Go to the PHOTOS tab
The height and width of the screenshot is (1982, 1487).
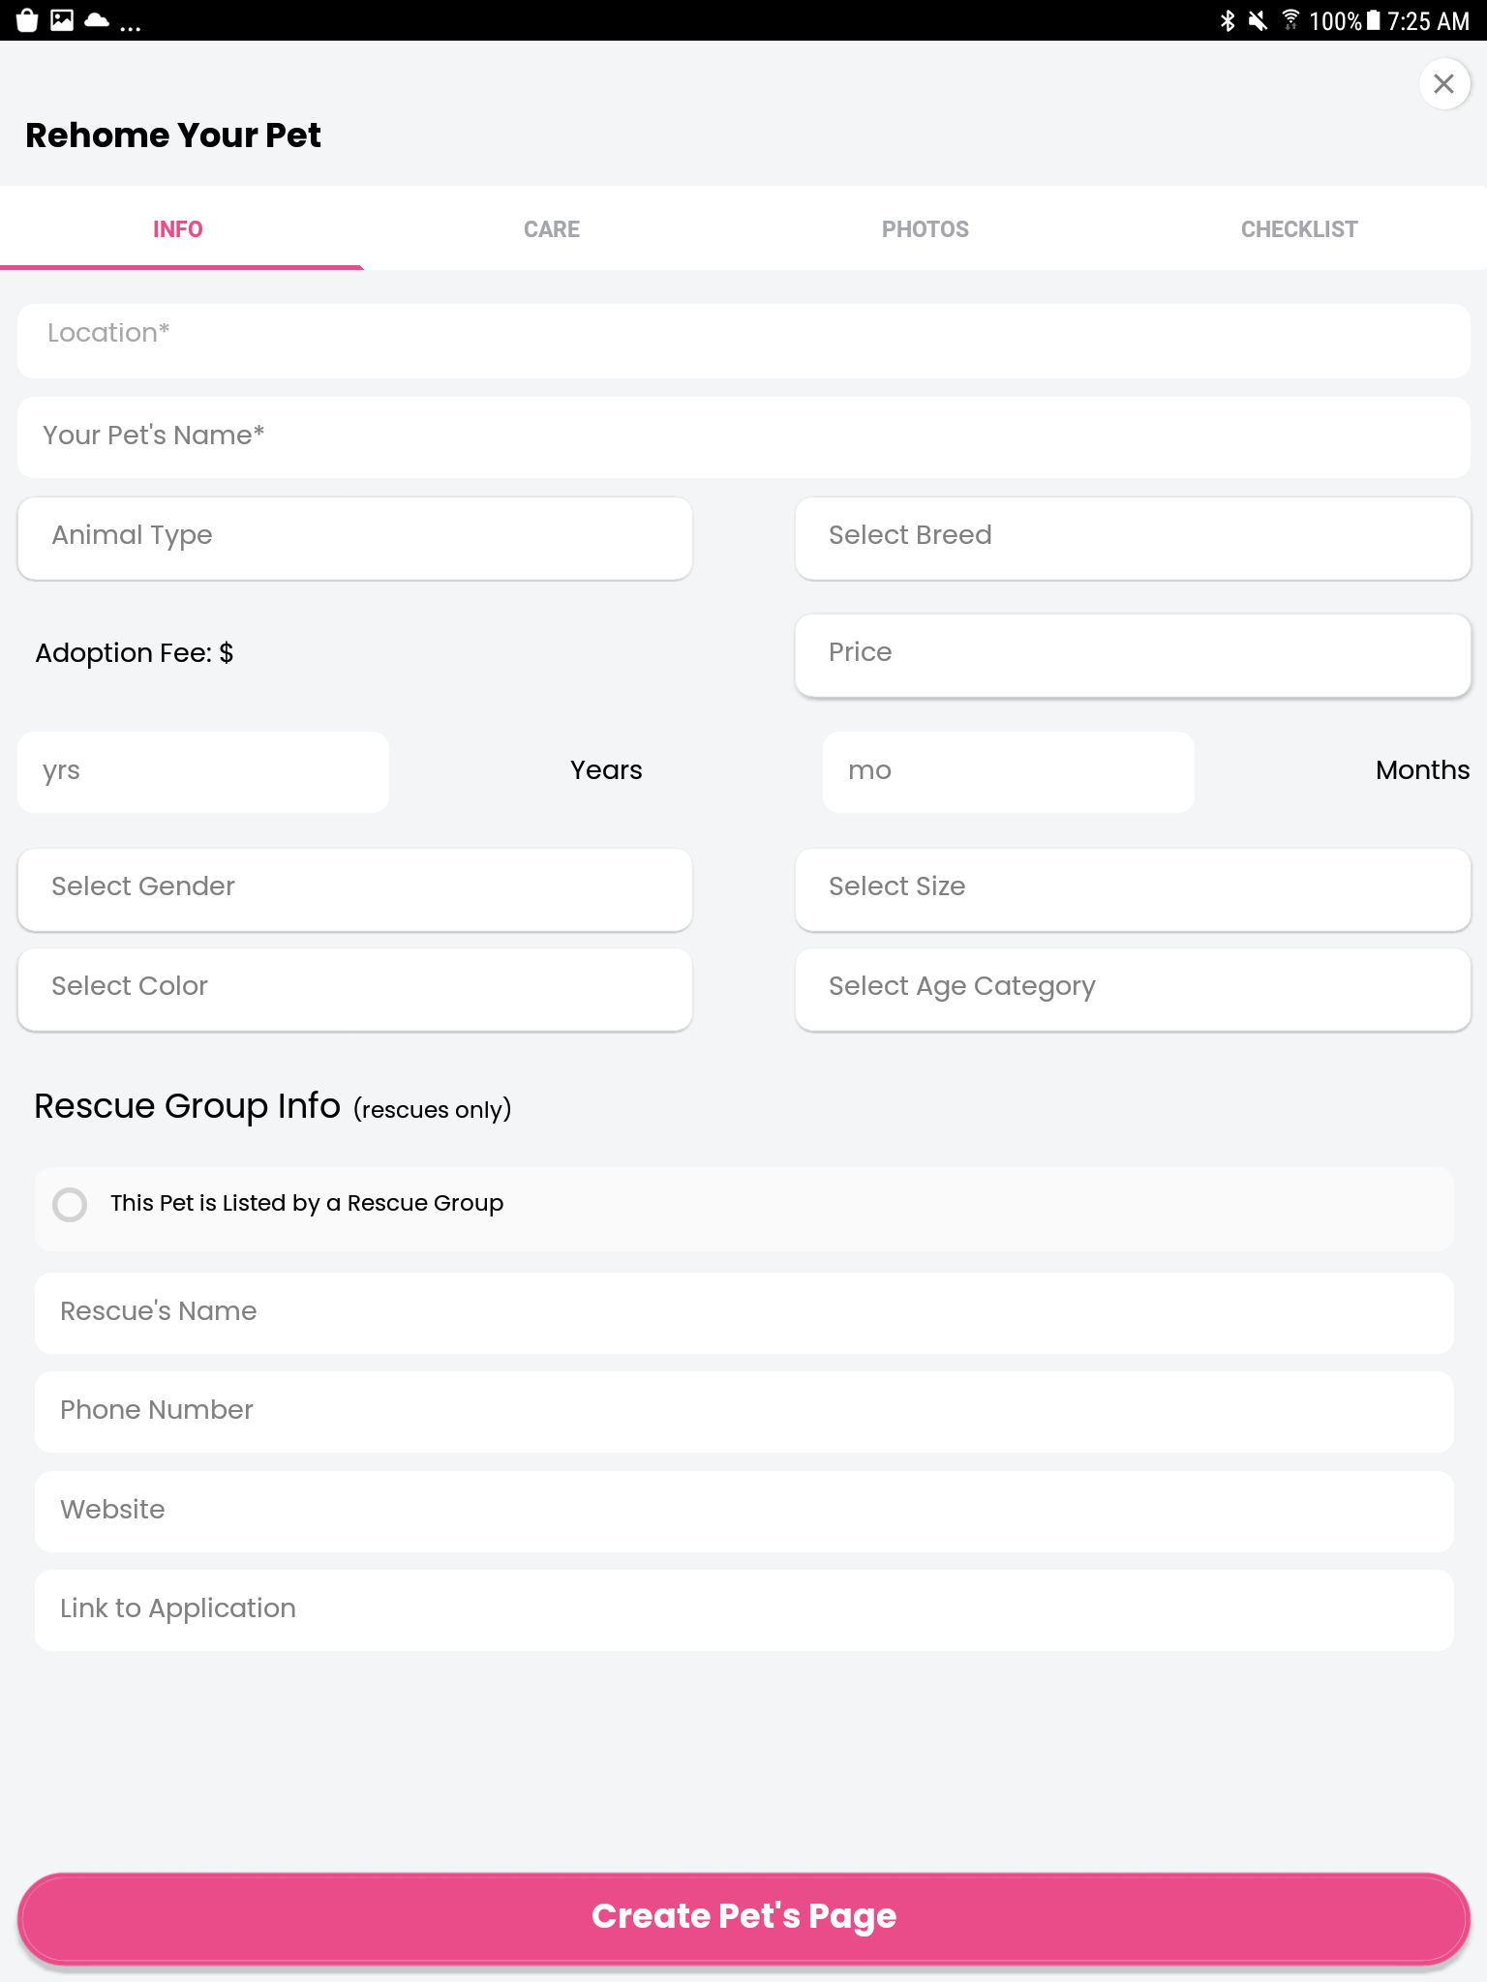925,229
